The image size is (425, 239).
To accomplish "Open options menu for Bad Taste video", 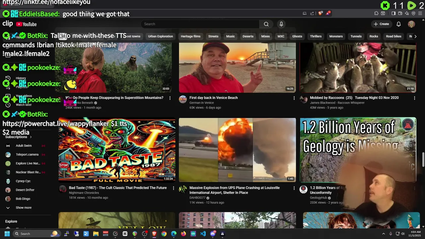I will 173,188.
